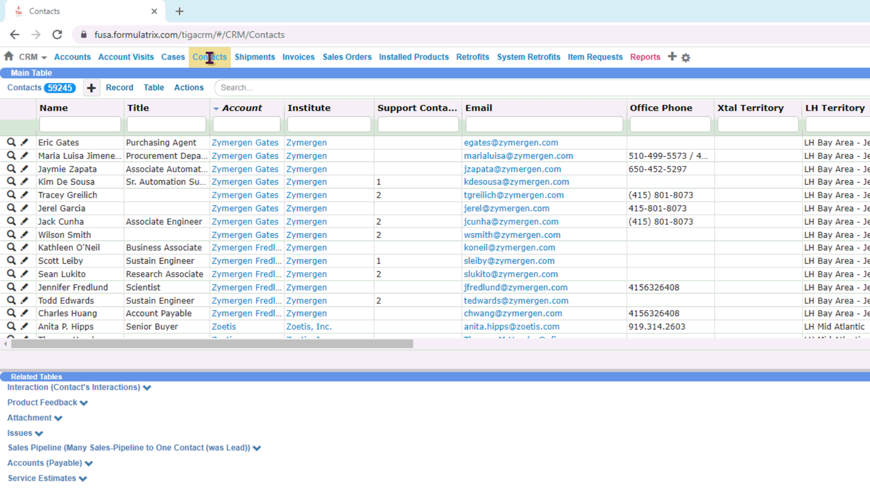Open the Actions menu
Image resolution: width=870 pixels, height=489 pixels.
point(188,88)
